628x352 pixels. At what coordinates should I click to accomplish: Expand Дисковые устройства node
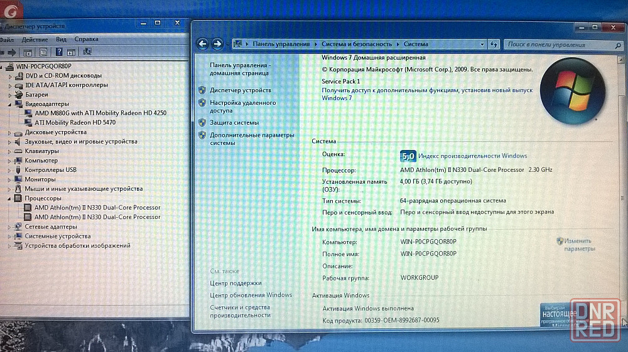coord(9,132)
